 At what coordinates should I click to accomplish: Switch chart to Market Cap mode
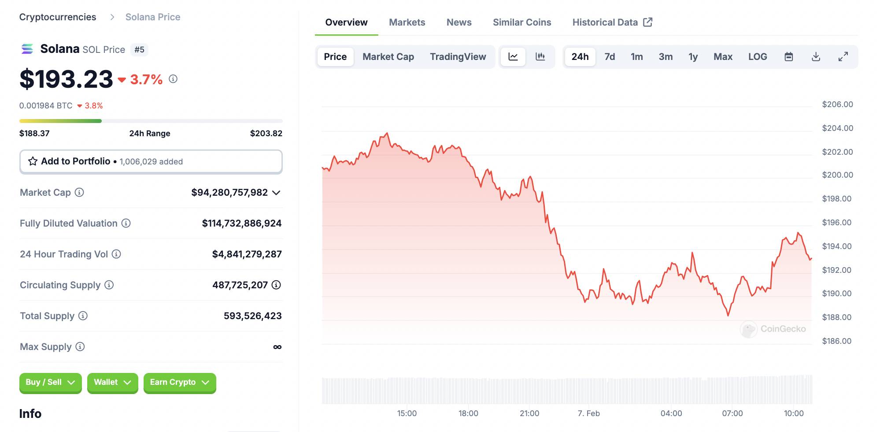click(388, 57)
